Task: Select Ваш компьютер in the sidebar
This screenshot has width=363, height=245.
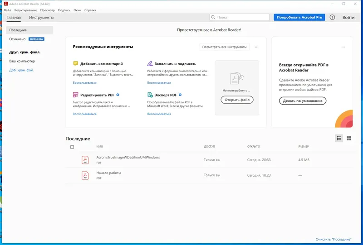Action: pos(22,61)
